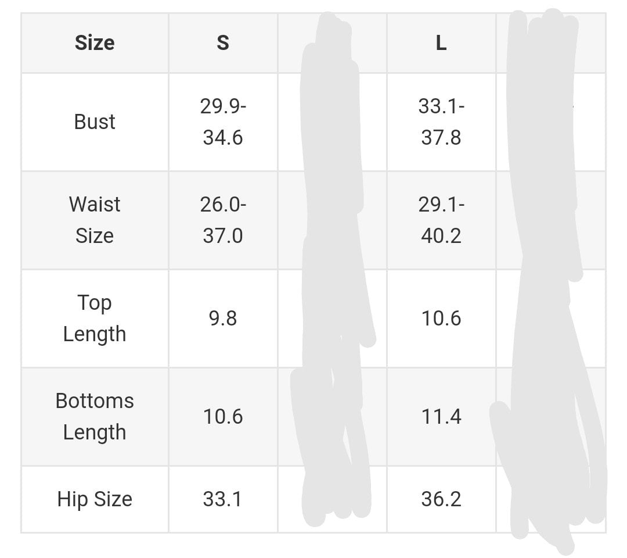This screenshot has width=627, height=558.
Task: Click the Waist Size row label
Action: (x=95, y=220)
